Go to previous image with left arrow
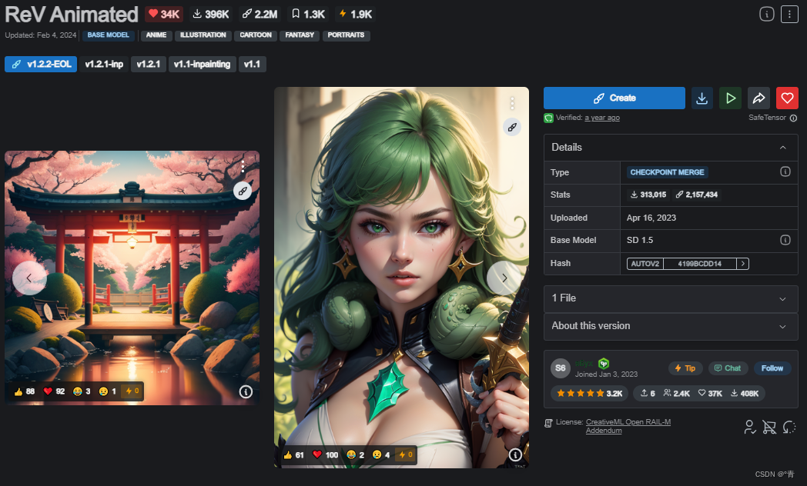807x486 pixels. click(29, 278)
